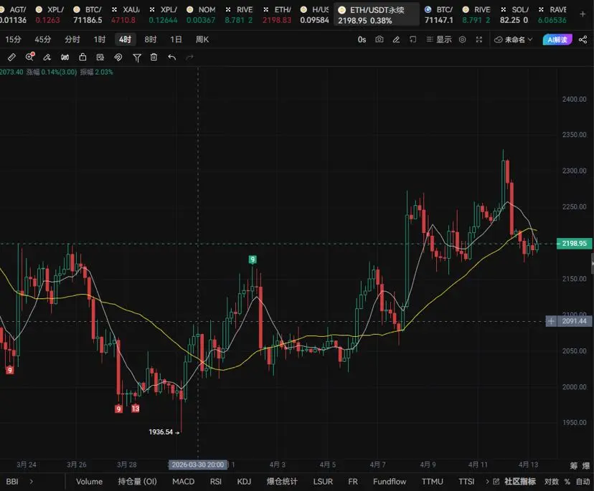The width and height of the screenshot is (594, 491).
Task: Toggle the RSI indicator
Action: tap(216, 482)
